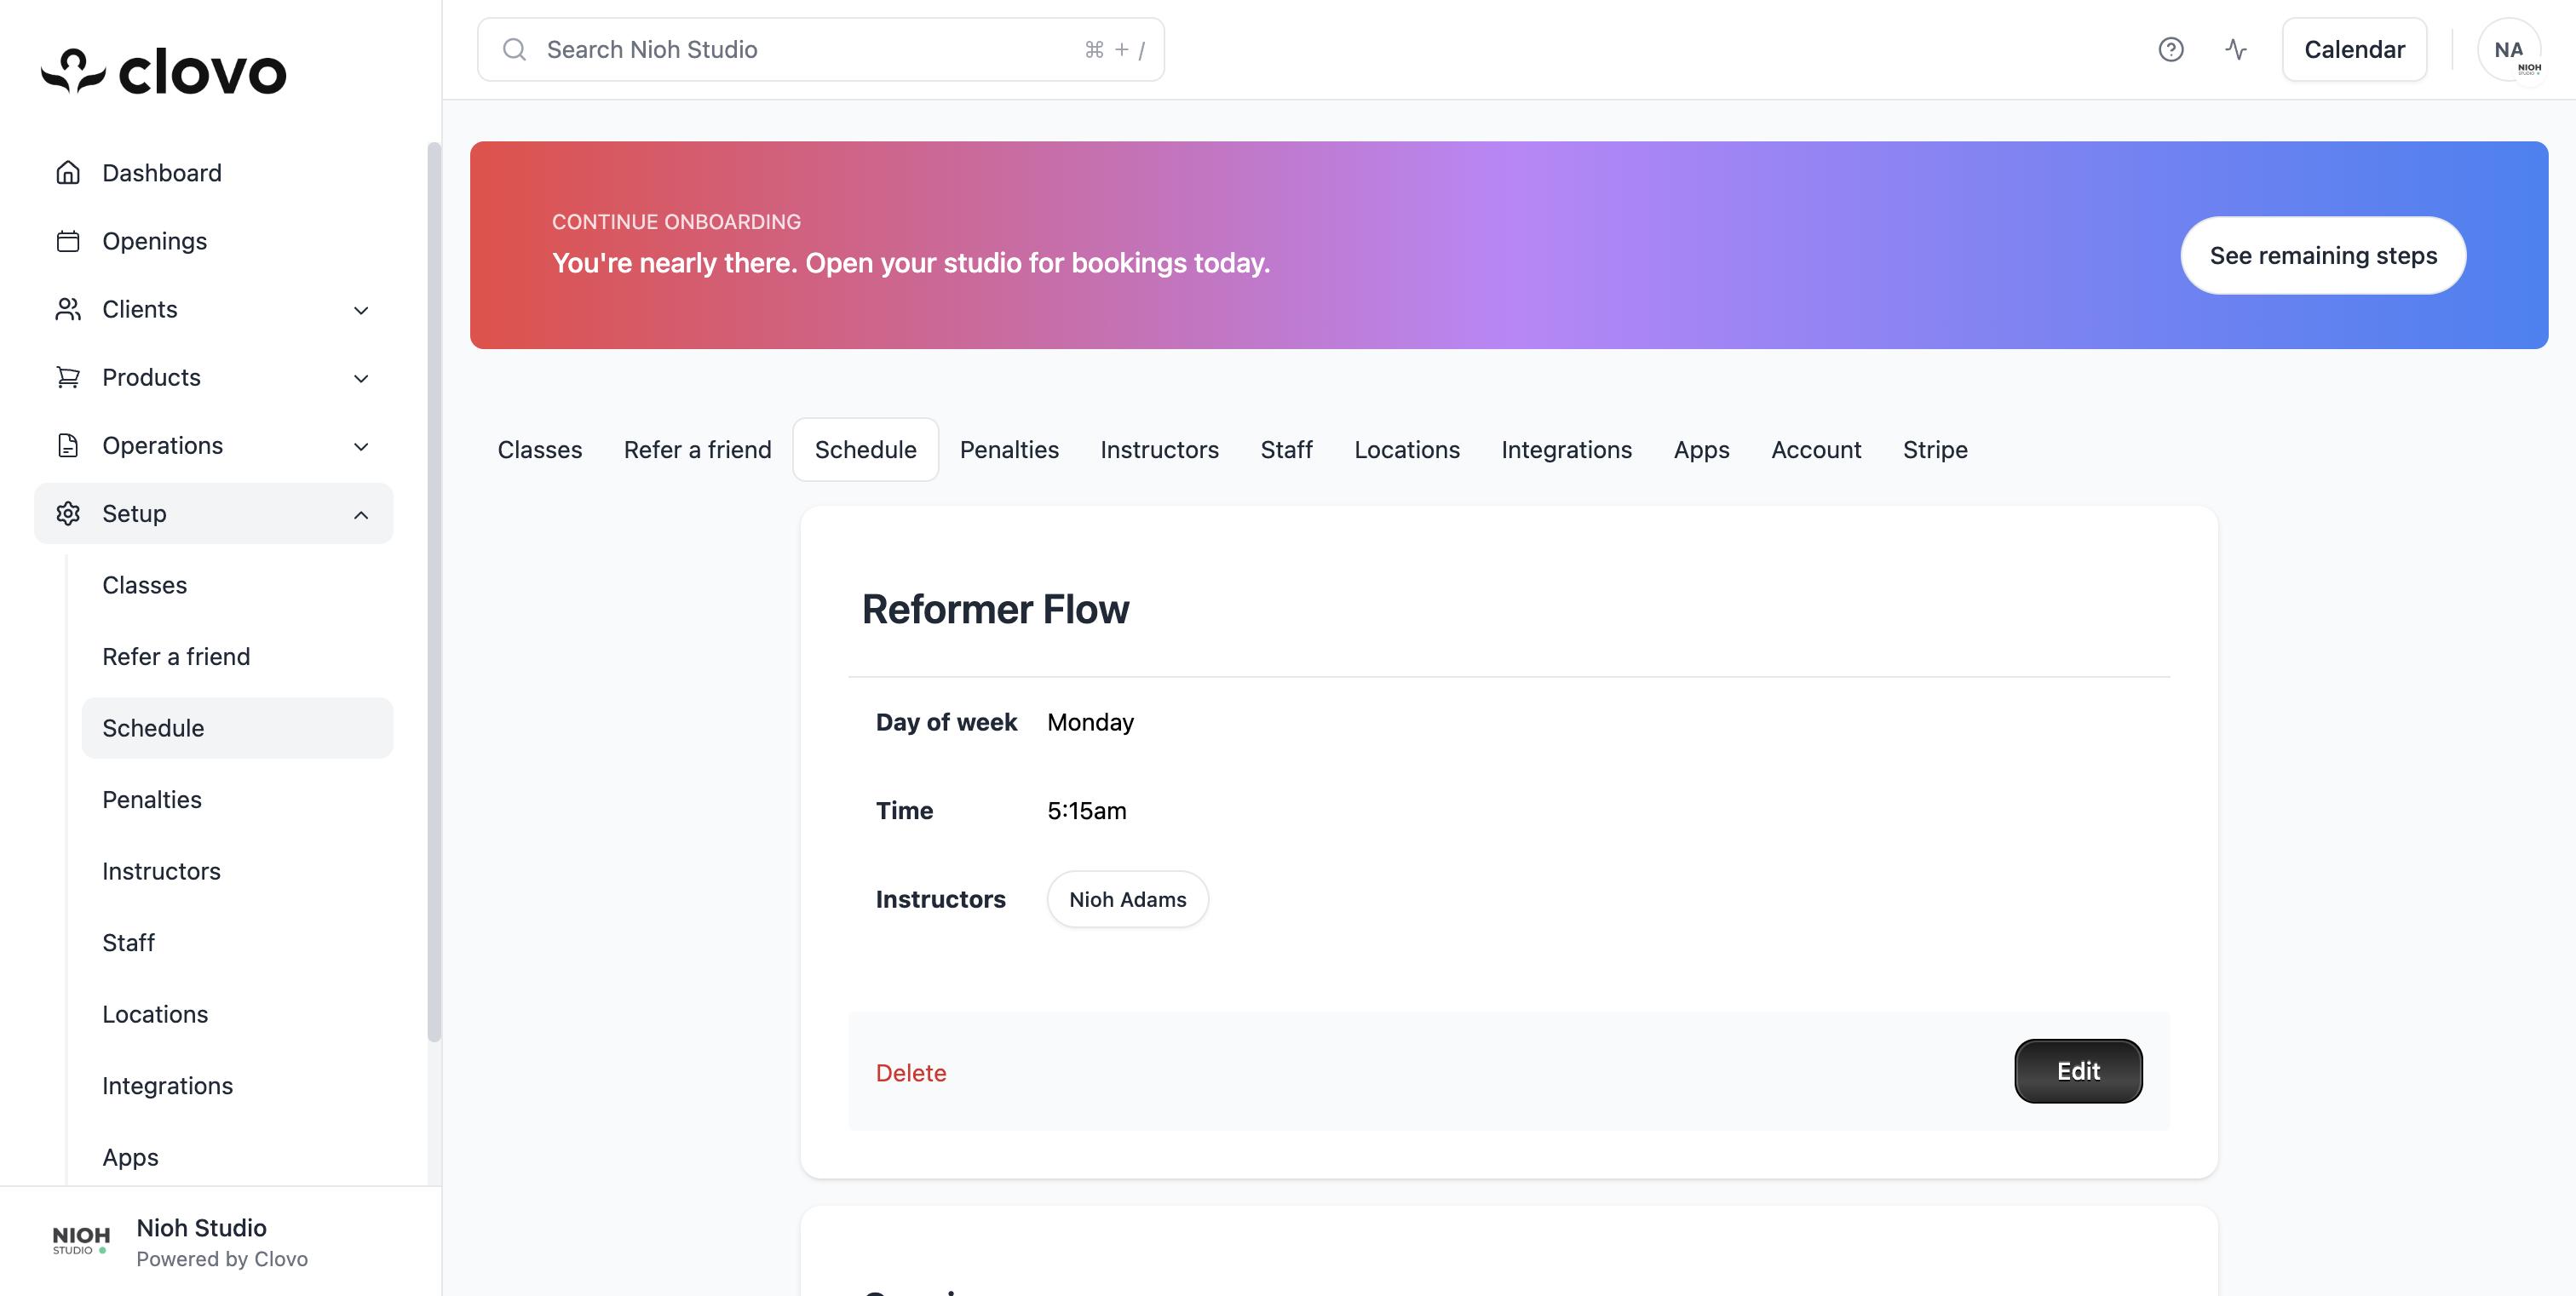Click the Reformer Flow heading
This screenshot has height=1296, width=2576.
pos(995,610)
